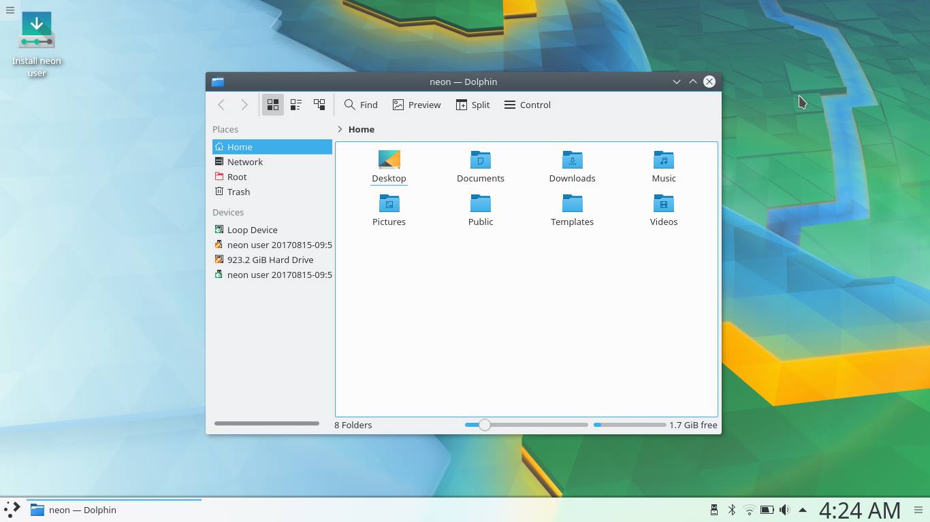Open the Videos folder
The image size is (930, 522).
coord(664,210)
